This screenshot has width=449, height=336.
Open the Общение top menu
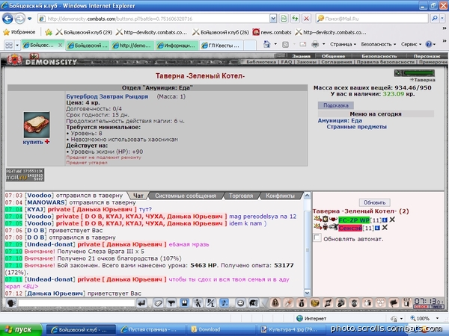(333, 56)
